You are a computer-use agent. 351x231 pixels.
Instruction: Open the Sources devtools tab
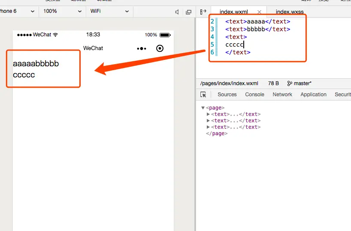click(227, 95)
